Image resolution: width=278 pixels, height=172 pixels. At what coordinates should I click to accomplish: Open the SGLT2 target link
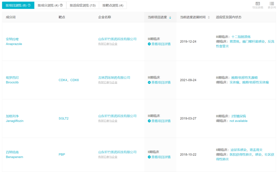tap(64, 118)
